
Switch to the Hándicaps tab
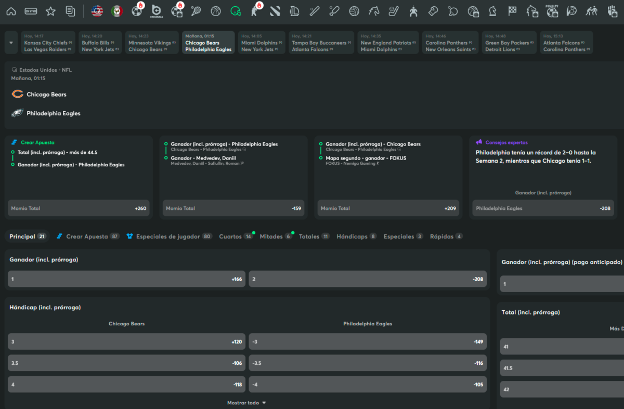point(357,236)
